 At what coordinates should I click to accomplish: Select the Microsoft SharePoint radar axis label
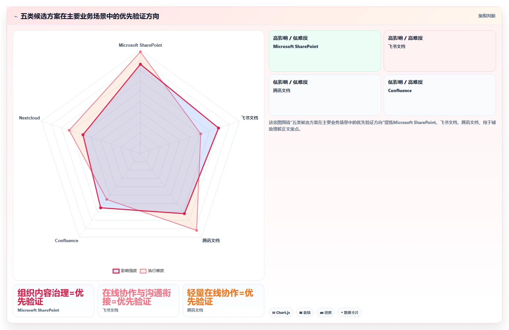[x=141, y=45]
